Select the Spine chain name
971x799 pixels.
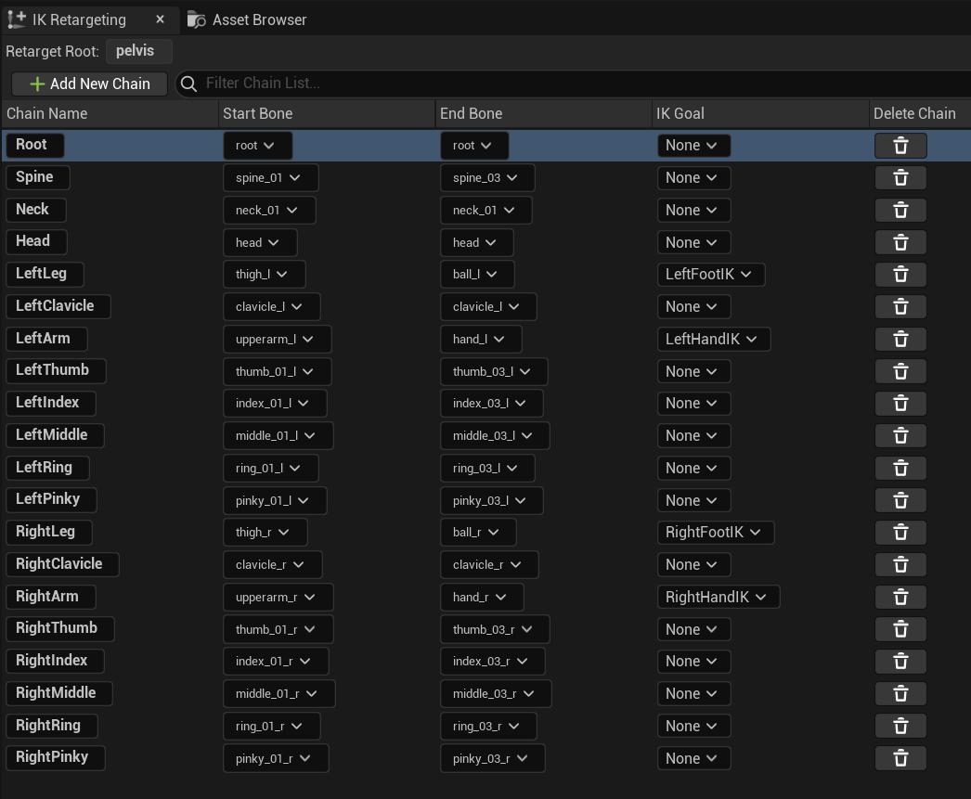pos(38,177)
